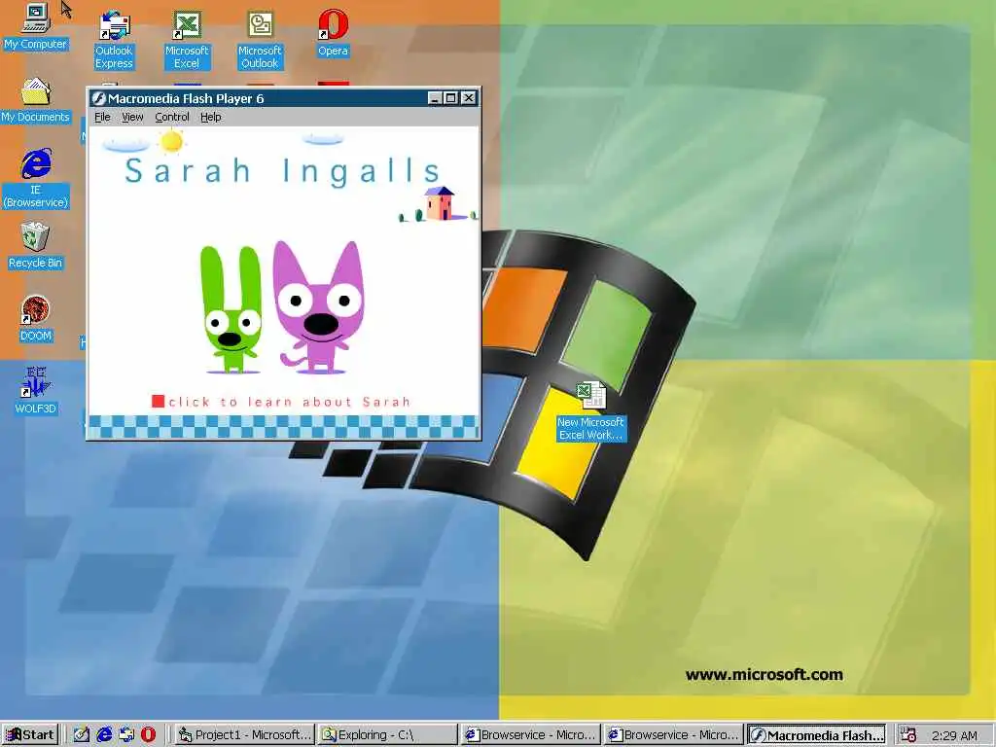Switch to the Exploring - C:\ taskbar window
The image size is (996, 747).
[x=387, y=735]
